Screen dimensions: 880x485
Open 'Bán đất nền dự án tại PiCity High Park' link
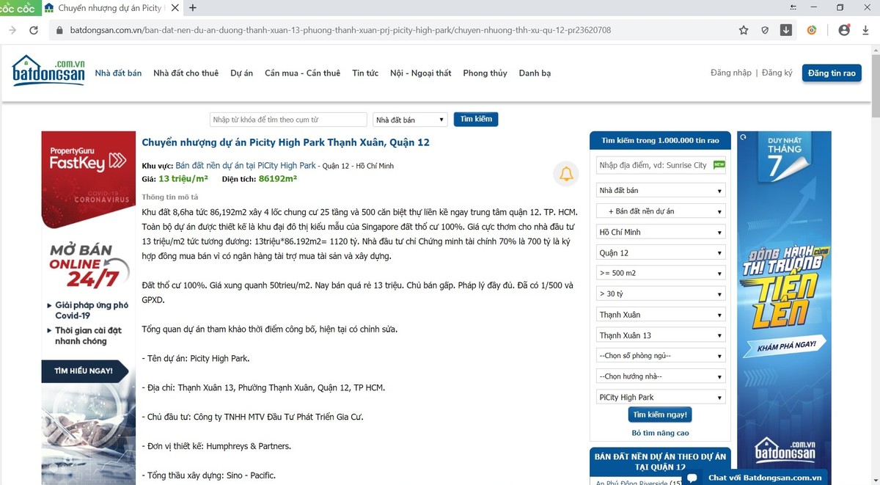pyautogui.click(x=246, y=166)
